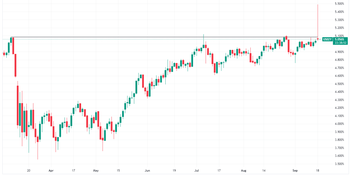351x175 pixels.
Task: Click the US02Y symbol tag
Action: click(x=327, y=39)
